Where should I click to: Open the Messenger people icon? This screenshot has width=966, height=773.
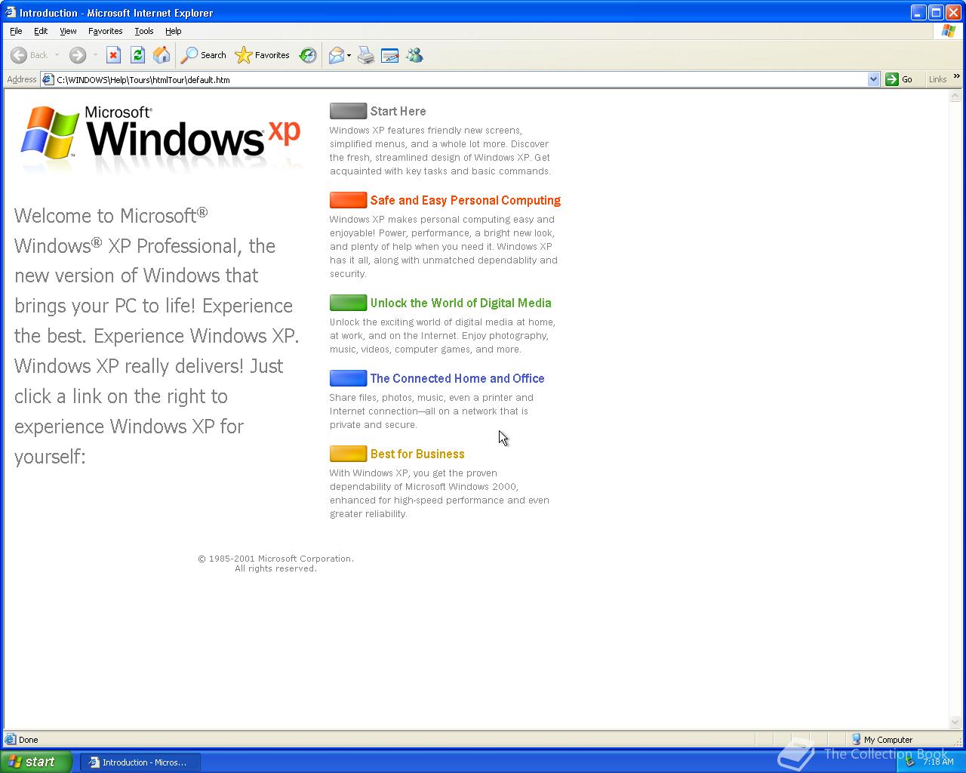pyautogui.click(x=414, y=55)
